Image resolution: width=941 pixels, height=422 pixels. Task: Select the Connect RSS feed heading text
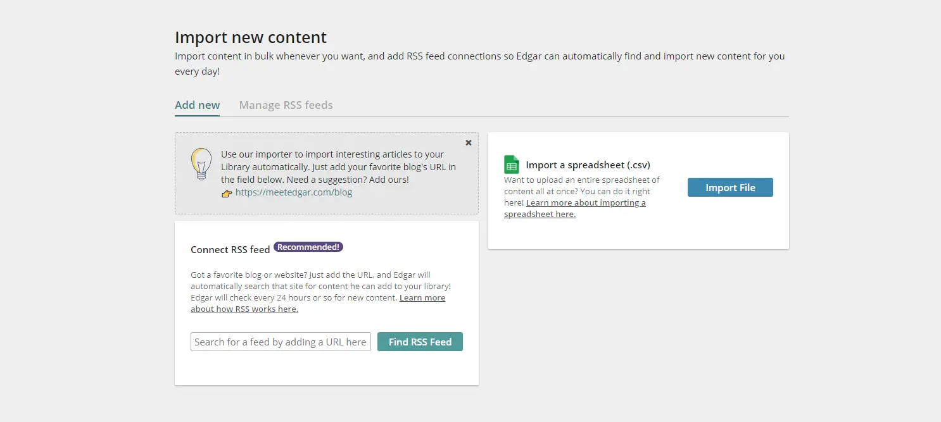(231, 249)
